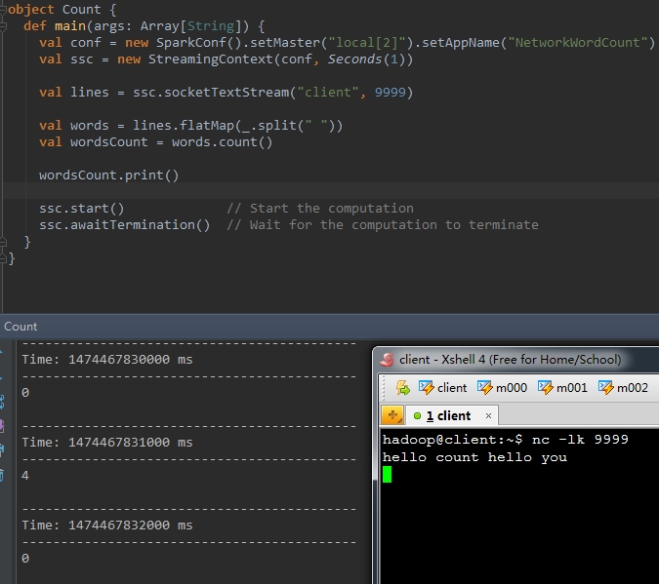Click console line 'Time: 1474467830000 ms'

(107, 360)
